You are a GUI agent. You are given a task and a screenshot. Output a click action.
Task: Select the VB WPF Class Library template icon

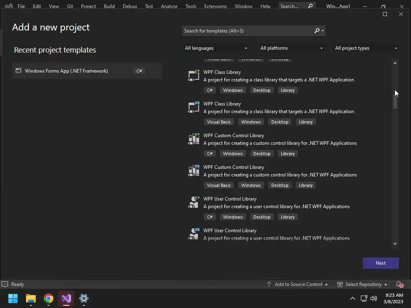point(194,107)
